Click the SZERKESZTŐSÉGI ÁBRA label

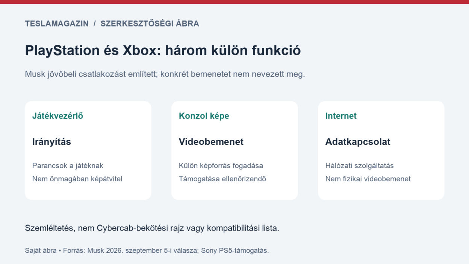point(150,23)
